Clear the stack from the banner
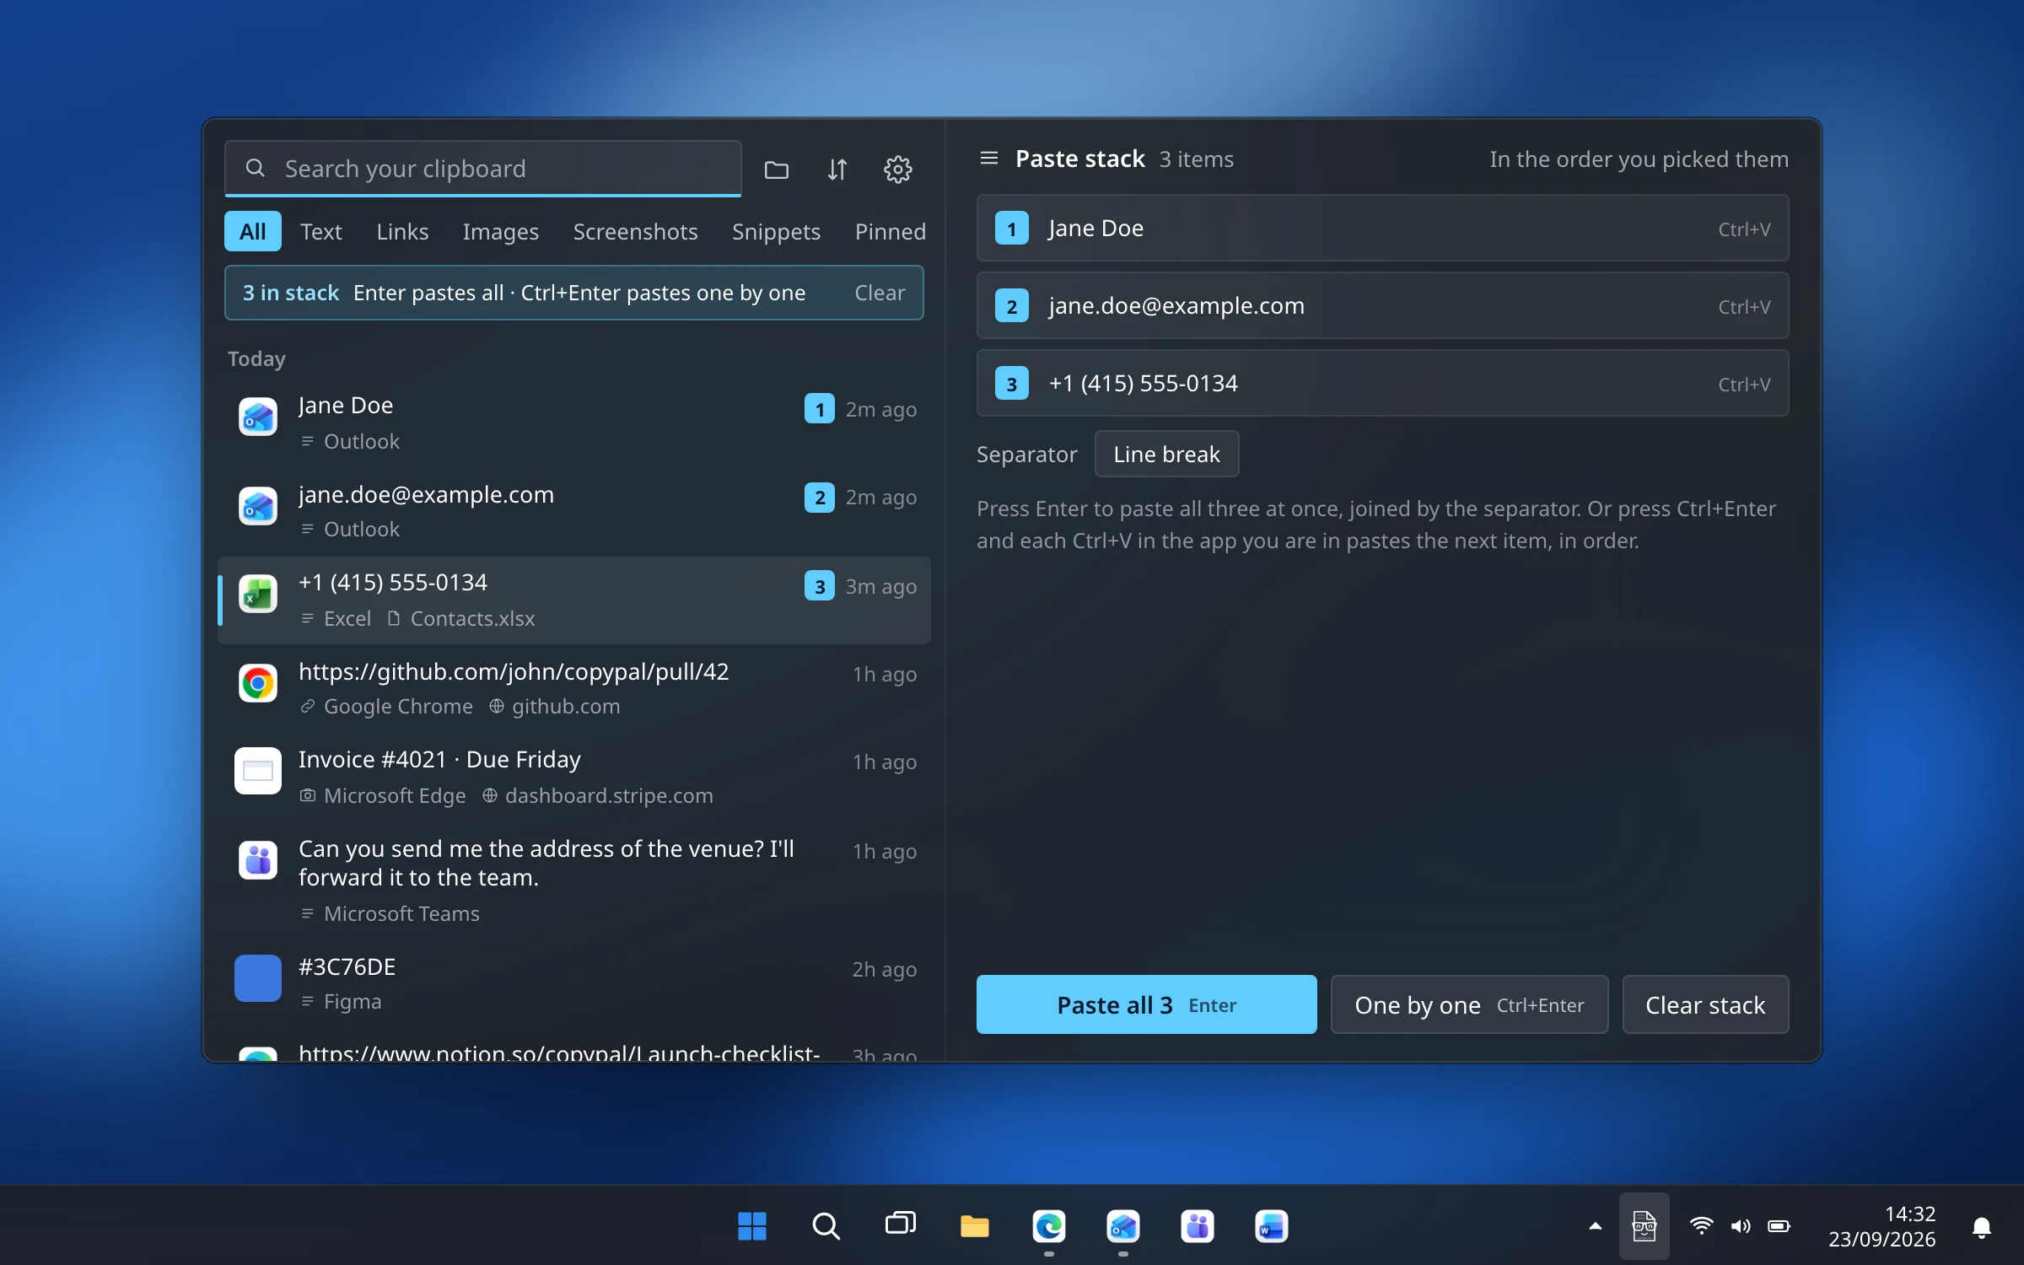Viewport: 2024px width, 1265px height. (880, 293)
